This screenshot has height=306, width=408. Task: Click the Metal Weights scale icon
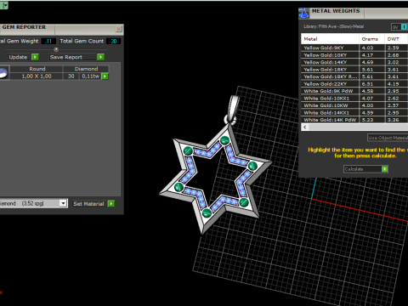pyautogui.click(x=304, y=13)
